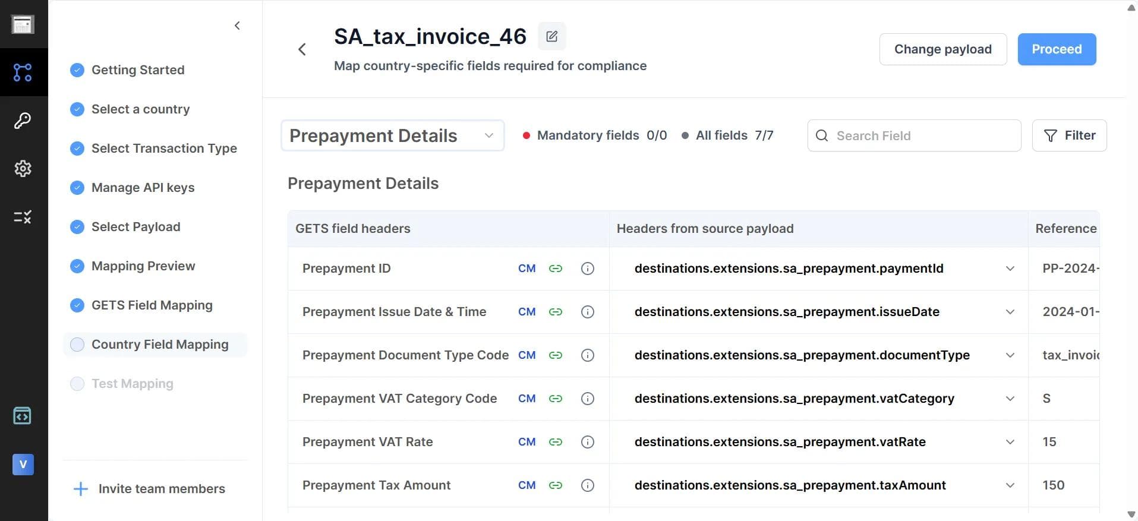Expand the source dropdown for Prepayment VAT Category Code

point(1010,399)
